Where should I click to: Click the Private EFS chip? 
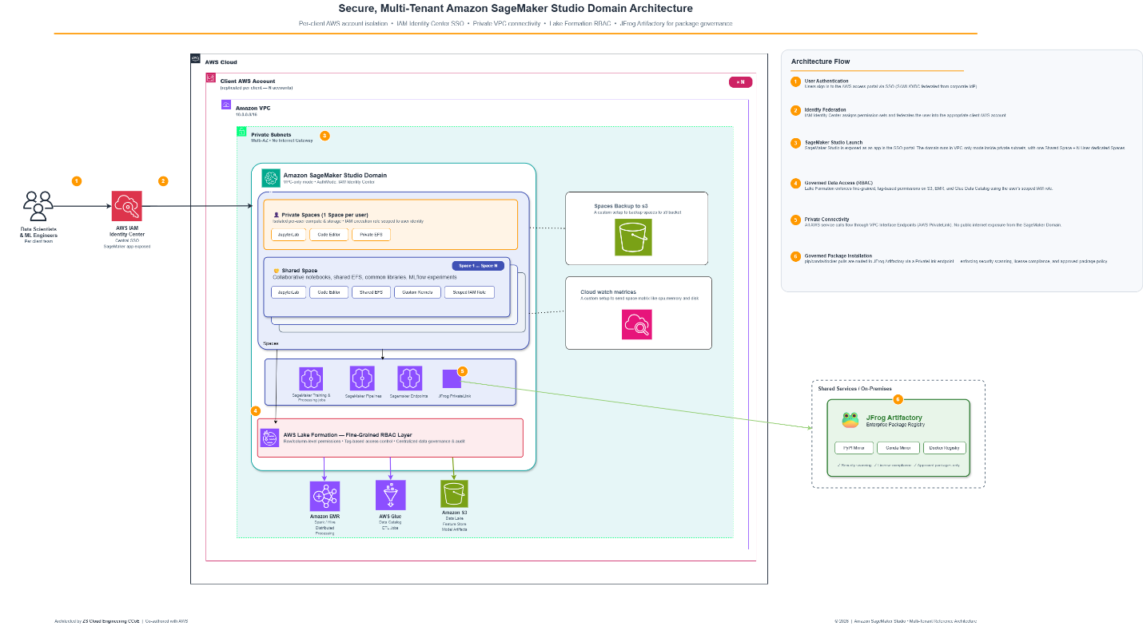click(372, 235)
